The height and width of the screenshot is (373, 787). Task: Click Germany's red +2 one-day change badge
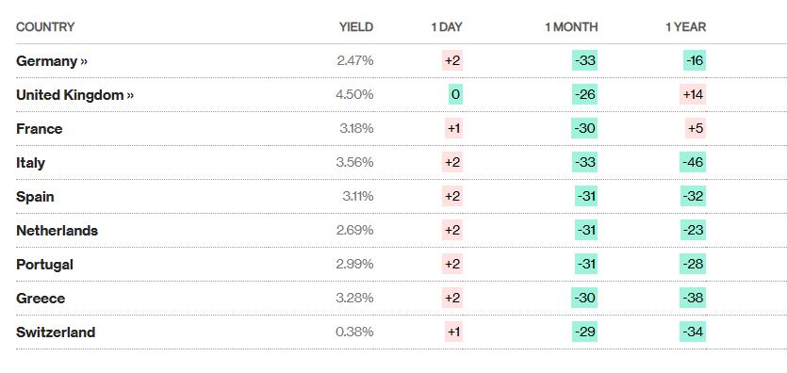click(x=452, y=60)
